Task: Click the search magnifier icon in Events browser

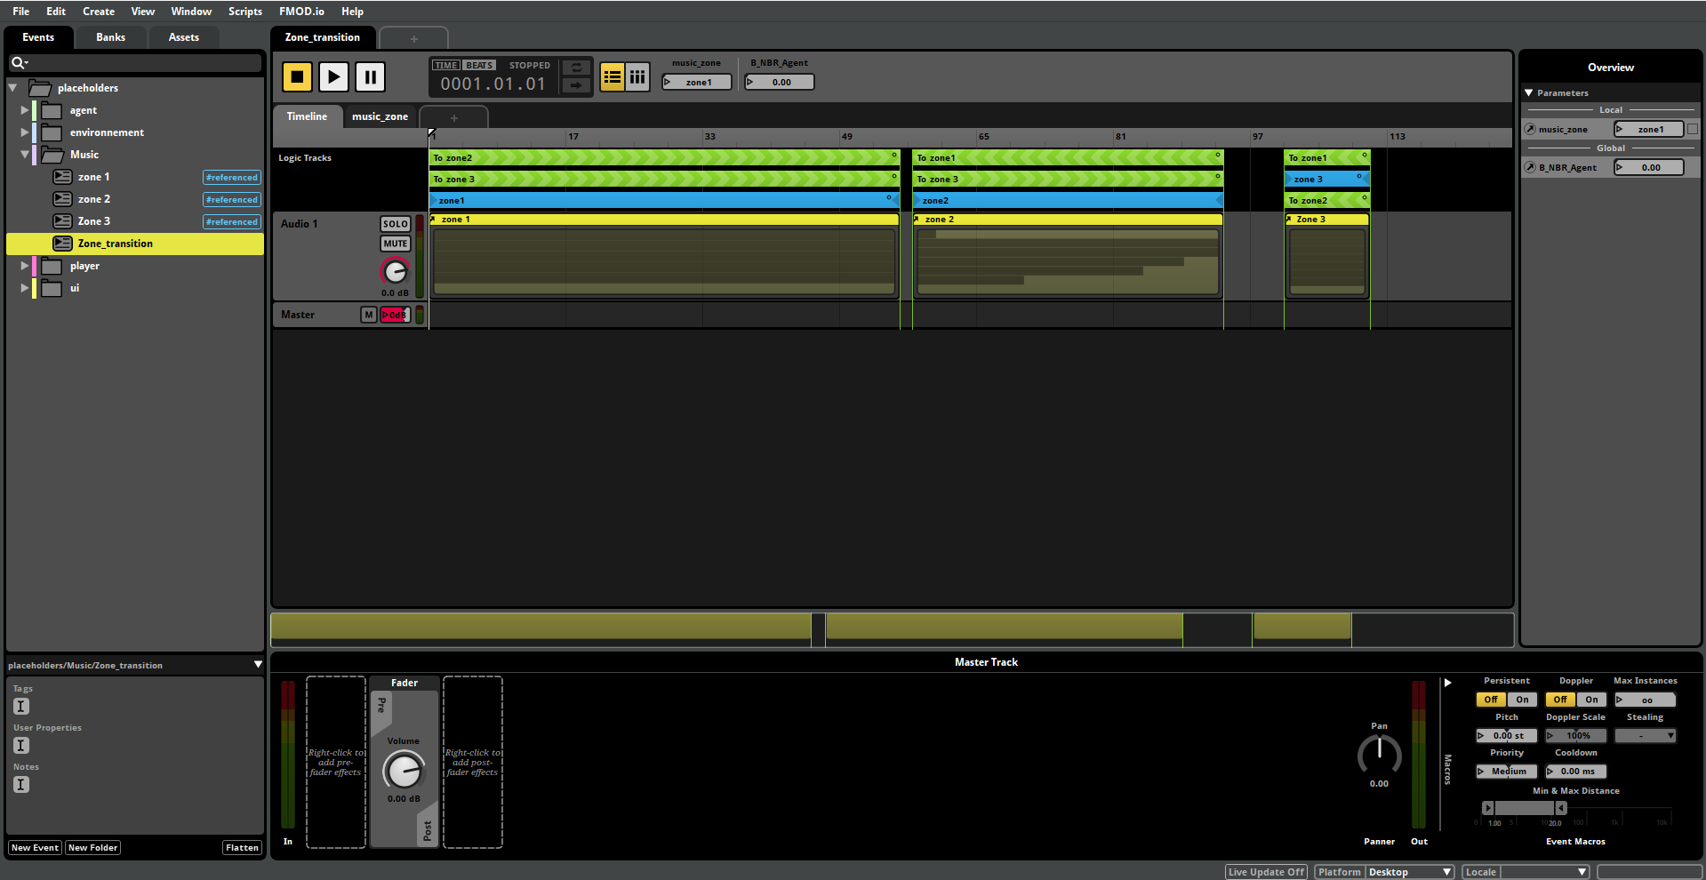Action: point(18,63)
